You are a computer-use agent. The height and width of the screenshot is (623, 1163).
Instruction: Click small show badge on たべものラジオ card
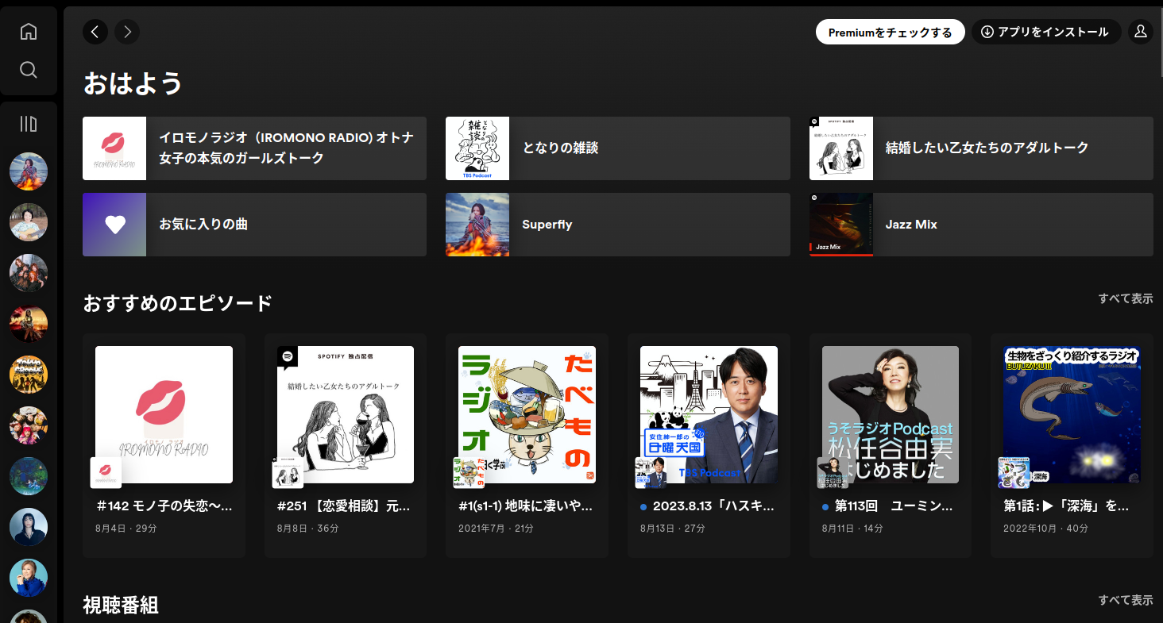(x=469, y=473)
